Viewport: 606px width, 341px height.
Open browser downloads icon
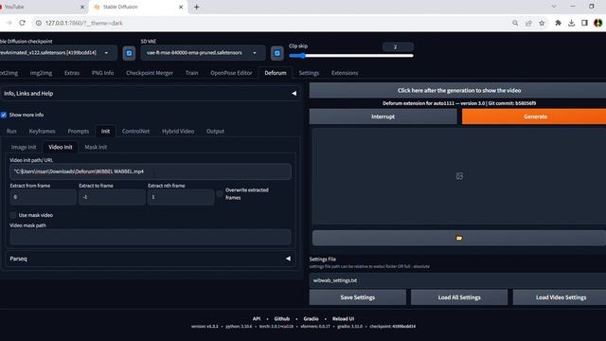click(x=572, y=23)
